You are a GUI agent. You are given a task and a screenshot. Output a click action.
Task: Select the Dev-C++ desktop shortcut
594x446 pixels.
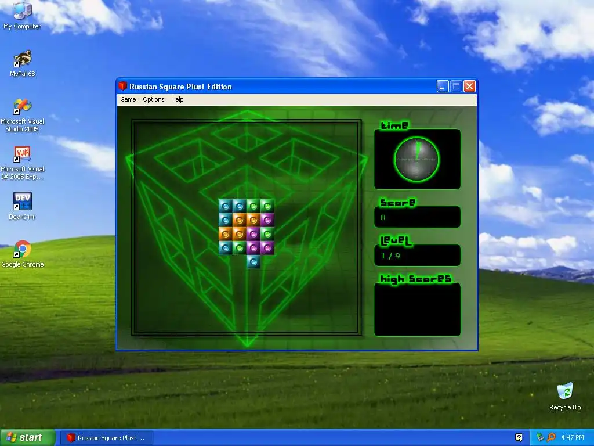pos(23,206)
